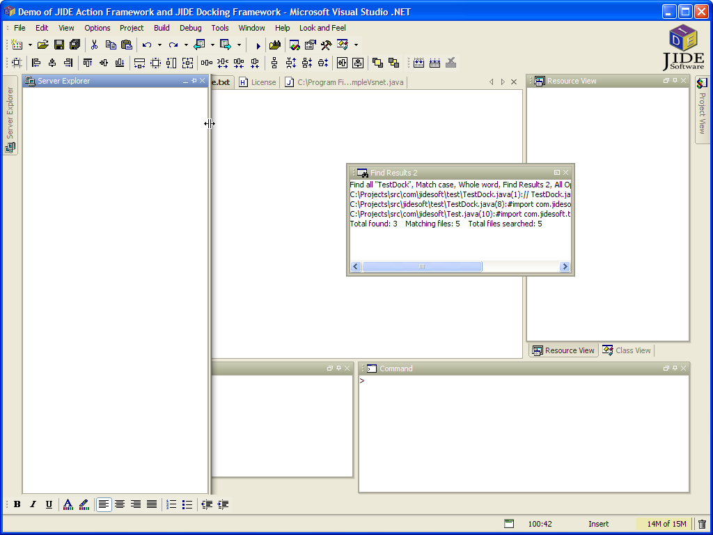
Task: Toggle Bold formatting
Action: [x=17, y=504]
